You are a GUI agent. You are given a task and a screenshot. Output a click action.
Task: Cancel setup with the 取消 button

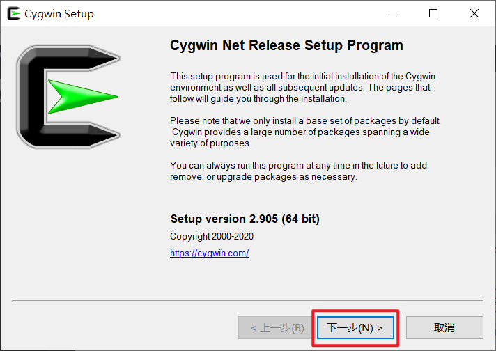pos(444,327)
